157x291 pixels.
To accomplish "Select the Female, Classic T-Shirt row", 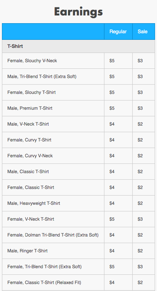I will click(78, 187).
